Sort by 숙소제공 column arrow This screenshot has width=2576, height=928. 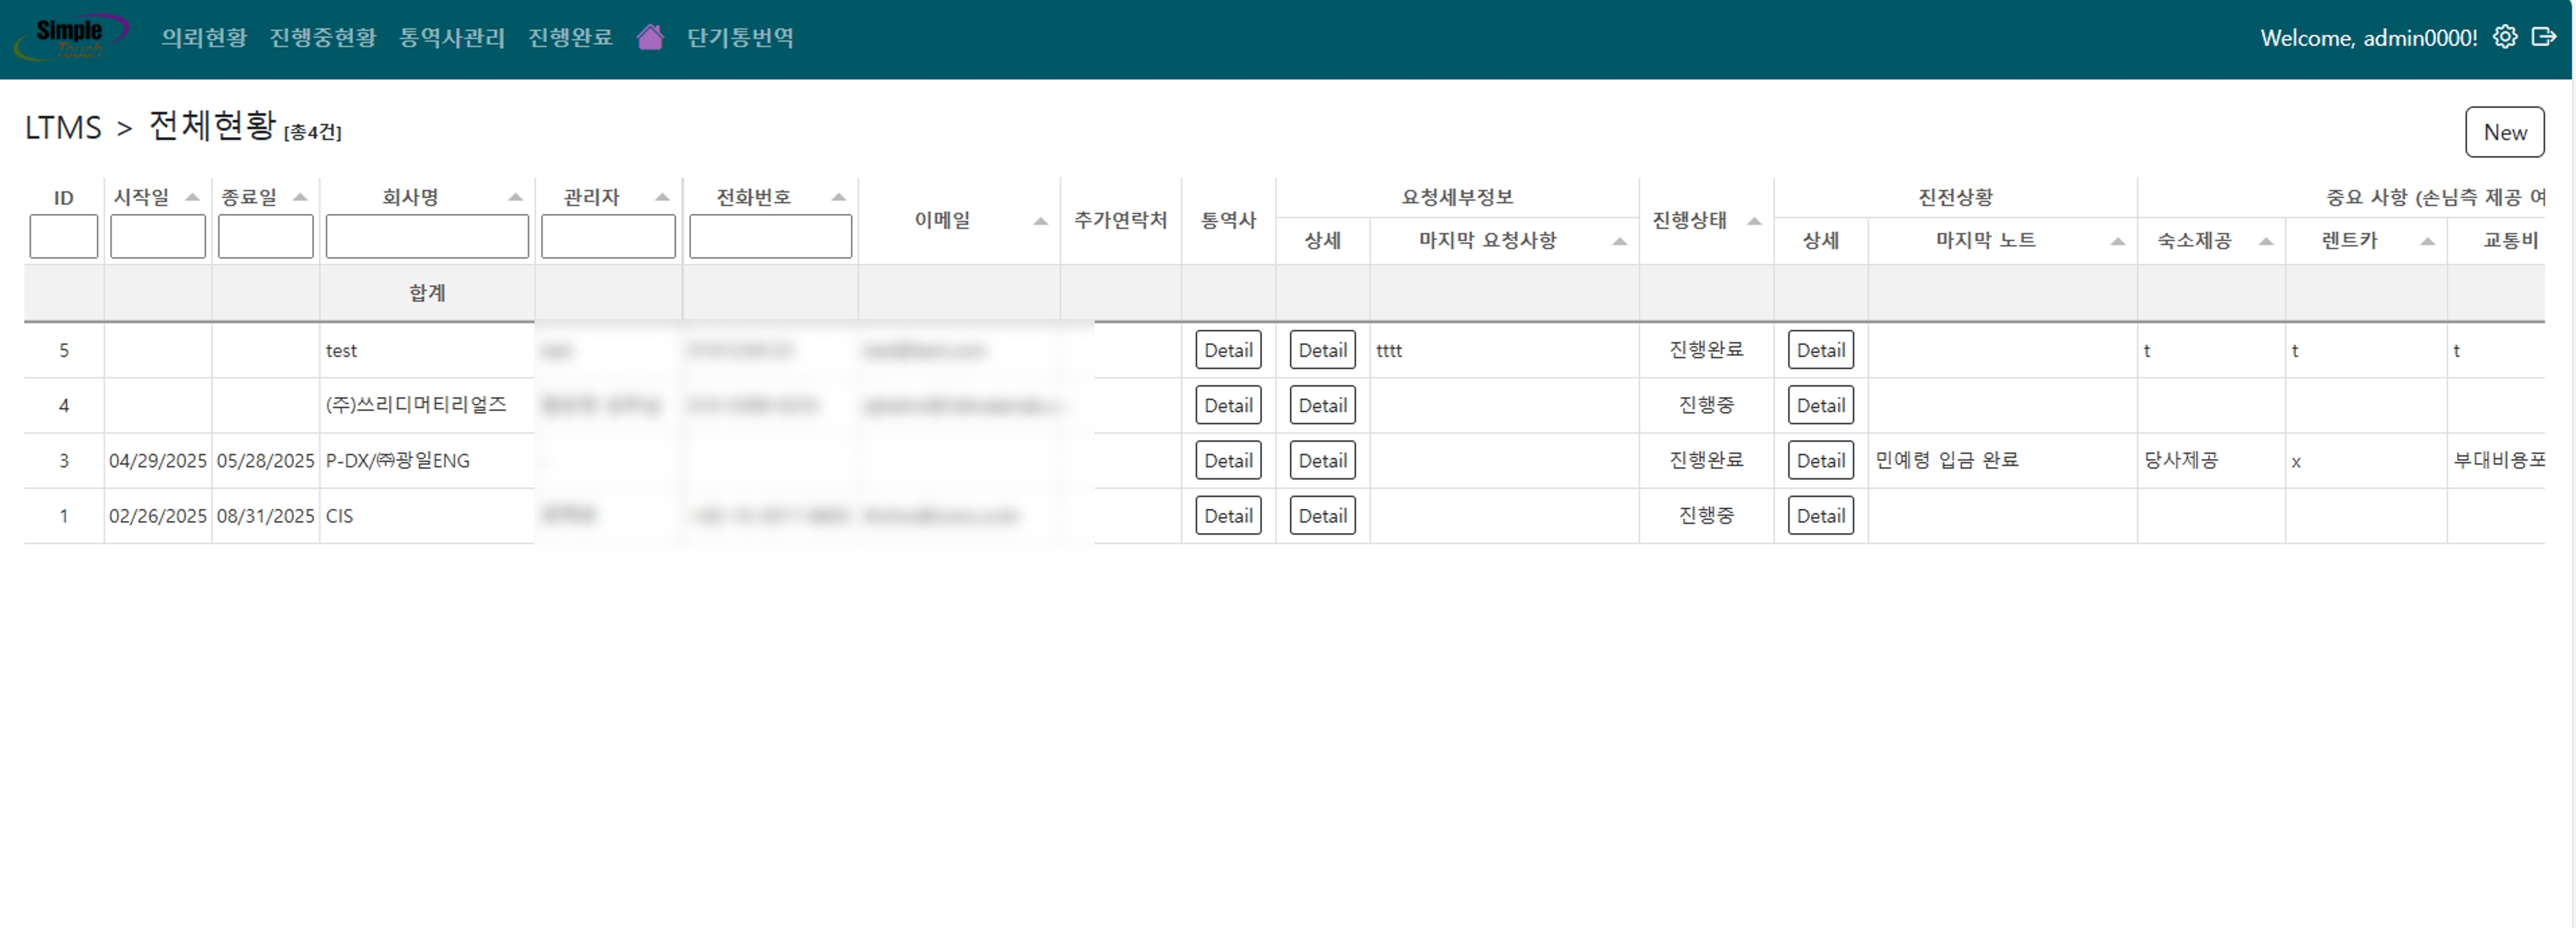click(2266, 241)
